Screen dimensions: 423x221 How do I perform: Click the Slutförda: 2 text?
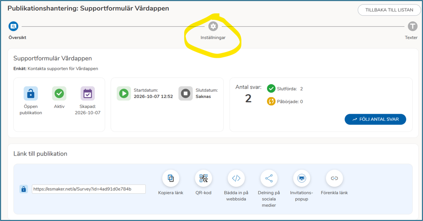(290, 89)
